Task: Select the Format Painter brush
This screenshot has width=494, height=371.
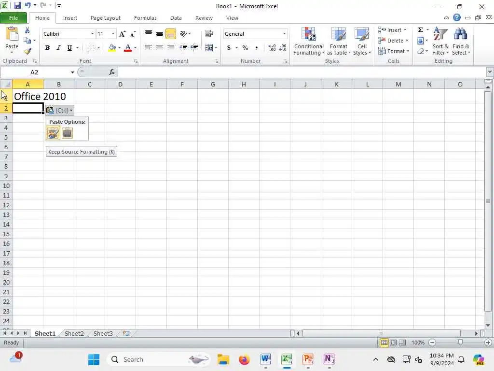Action: click(27, 51)
